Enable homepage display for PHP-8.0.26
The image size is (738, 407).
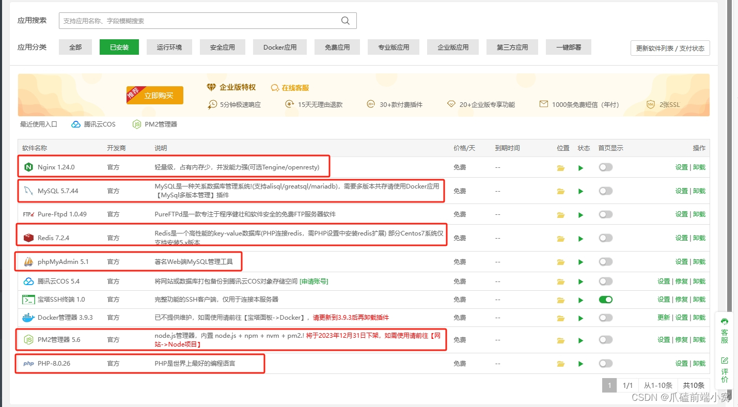pyautogui.click(x=605, y=363)
